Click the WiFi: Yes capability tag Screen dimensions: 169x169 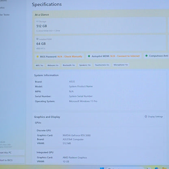pyautogui.click(x=39, y=65)
